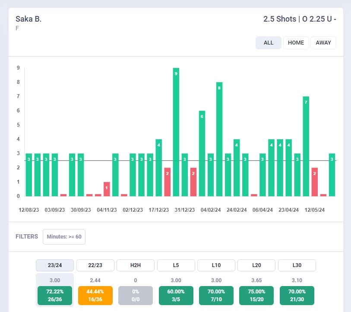Click the 06/04/24 date label

[262, 210]
